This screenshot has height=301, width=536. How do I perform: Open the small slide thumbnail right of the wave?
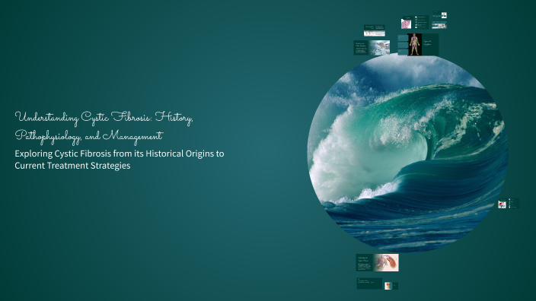coord(509,203)
